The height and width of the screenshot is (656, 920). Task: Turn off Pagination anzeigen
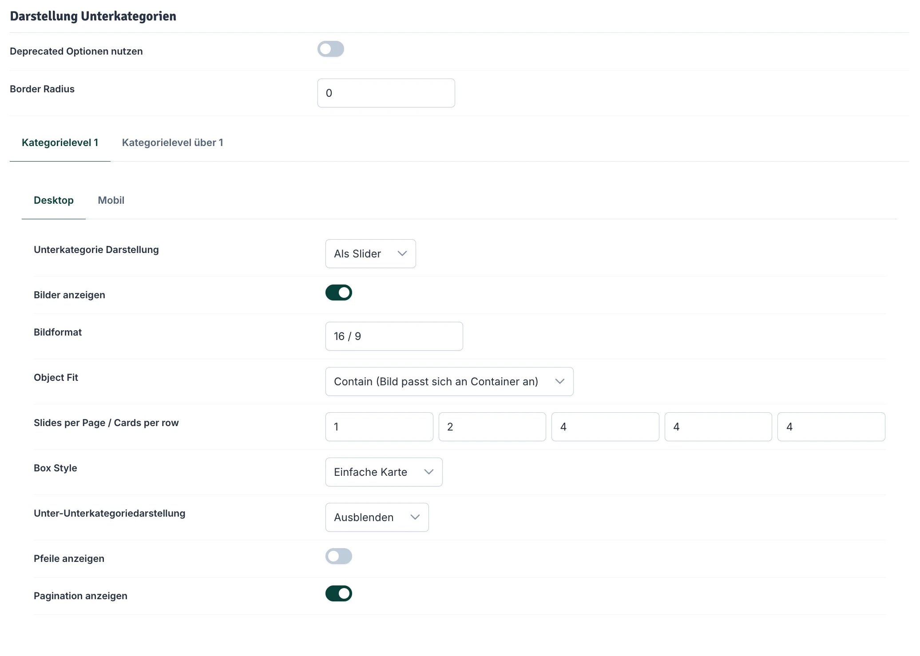pyautogui.click(x=338, y=593)
